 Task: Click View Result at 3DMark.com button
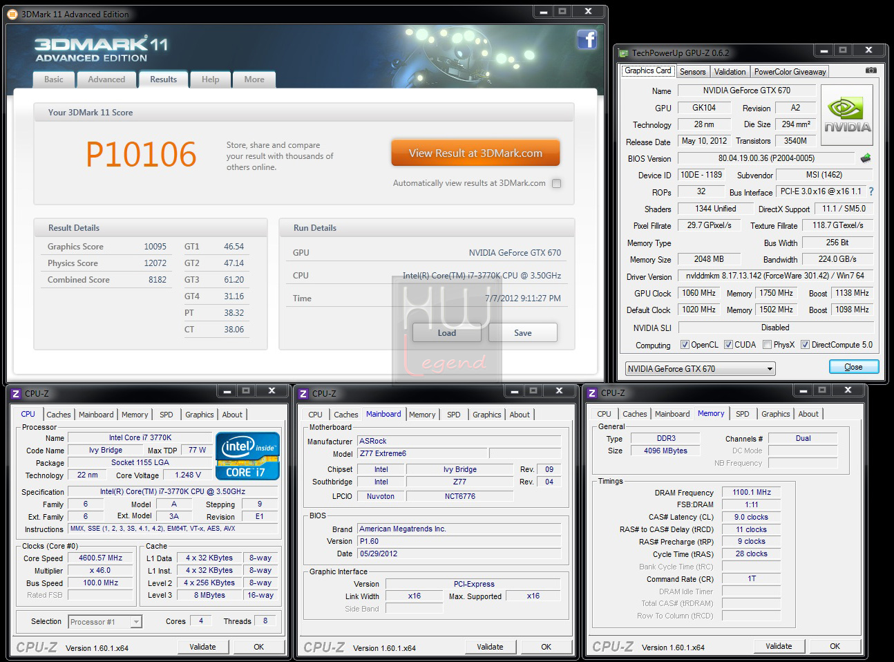click(x=475, y=153)
